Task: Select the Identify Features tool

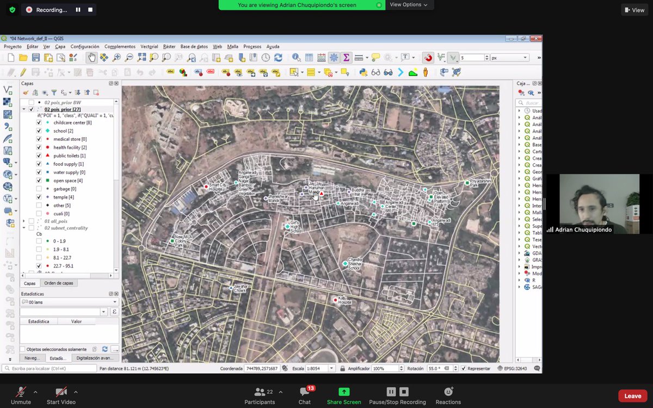Action: (x=296, y=58)
